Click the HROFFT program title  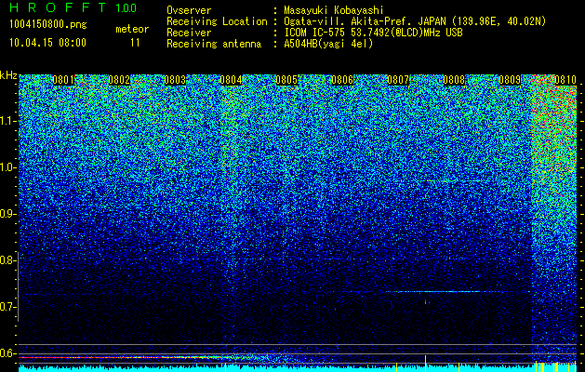tap(59, 7)
